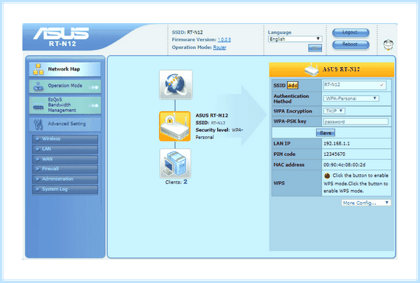The height and width of the screenshot is (283, 420).
Task: Open the More Config dropdown
Action: pos(366,203)
